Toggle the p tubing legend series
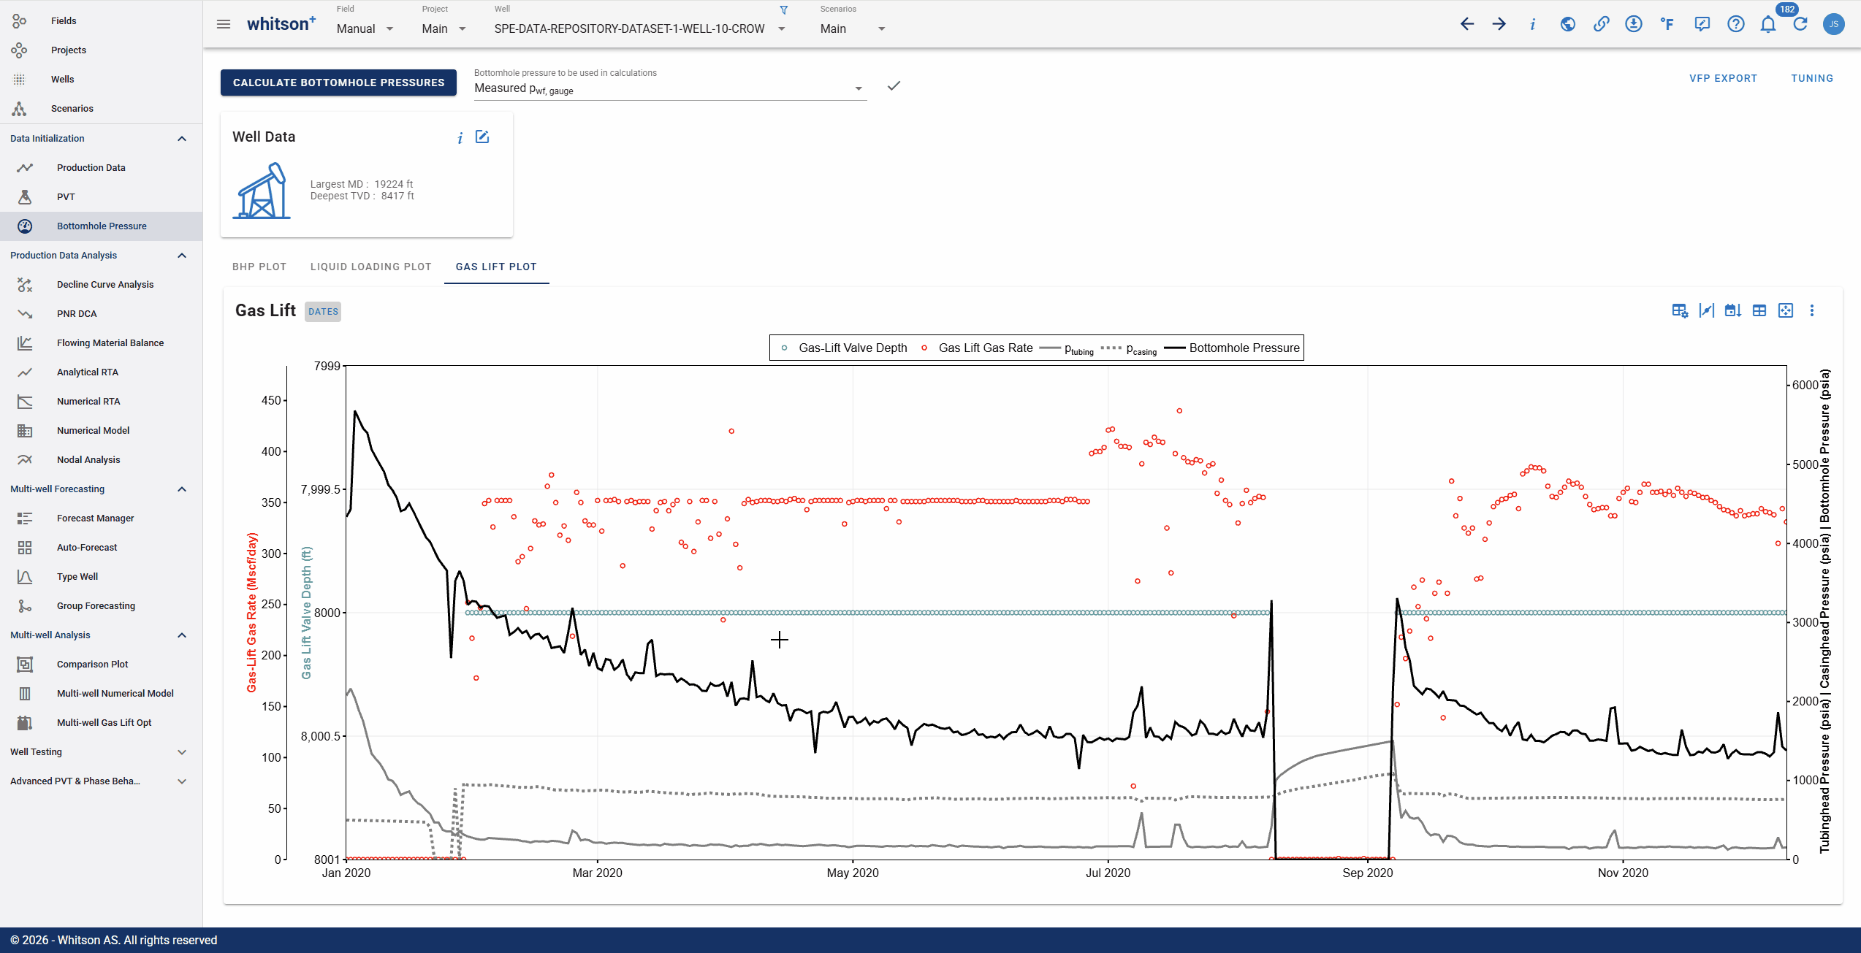This screenshot has width=1861, height=953. (1067, 349)
